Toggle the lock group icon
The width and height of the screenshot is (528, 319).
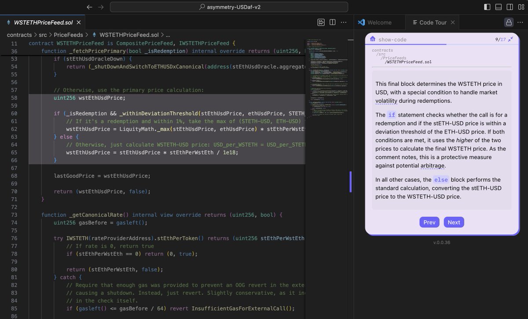509,22
